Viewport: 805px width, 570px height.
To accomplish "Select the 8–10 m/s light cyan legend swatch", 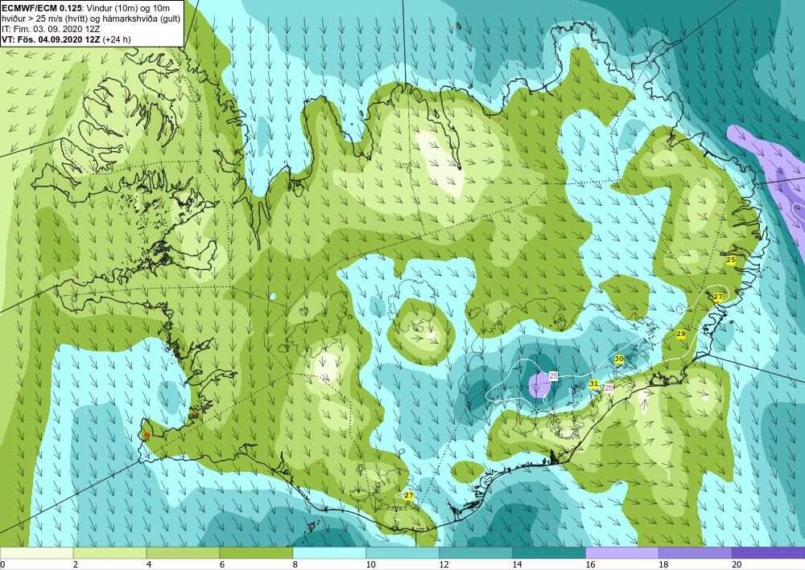I will point(329,552).
